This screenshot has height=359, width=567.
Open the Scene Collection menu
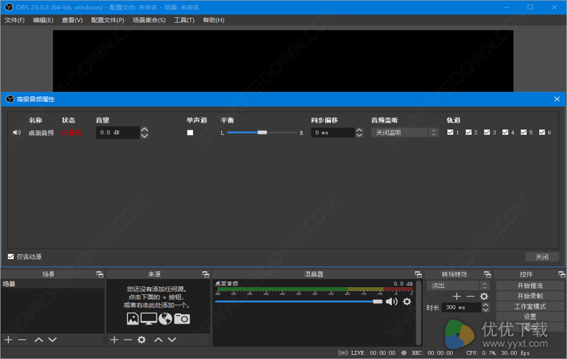[149, 20]
